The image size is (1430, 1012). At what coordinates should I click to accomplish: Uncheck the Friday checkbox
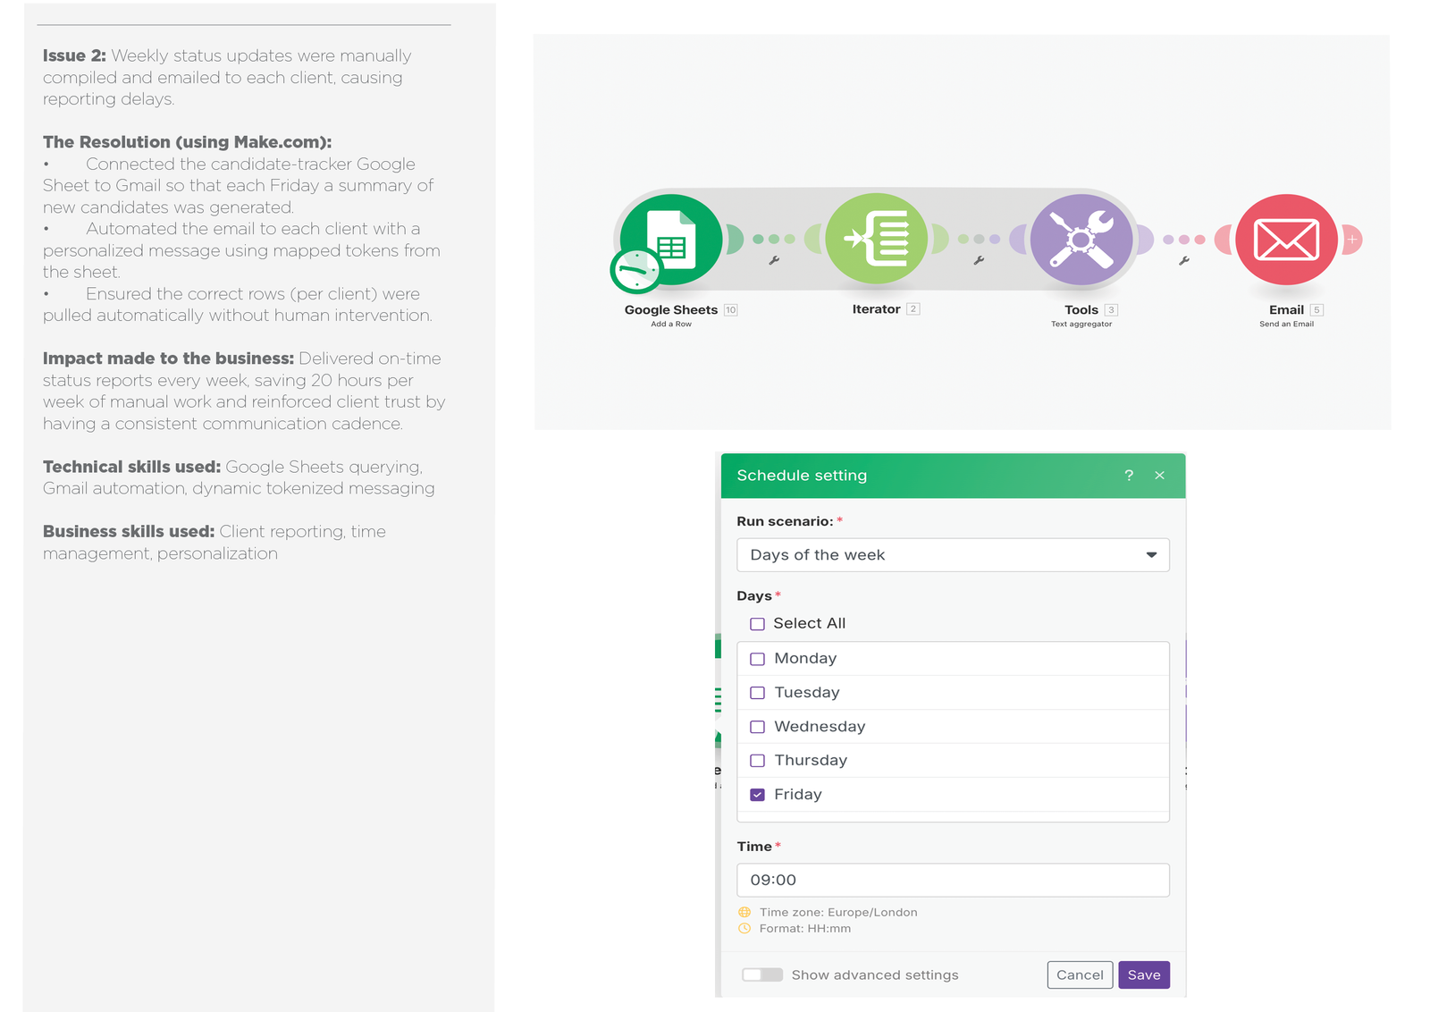point(757,795)
